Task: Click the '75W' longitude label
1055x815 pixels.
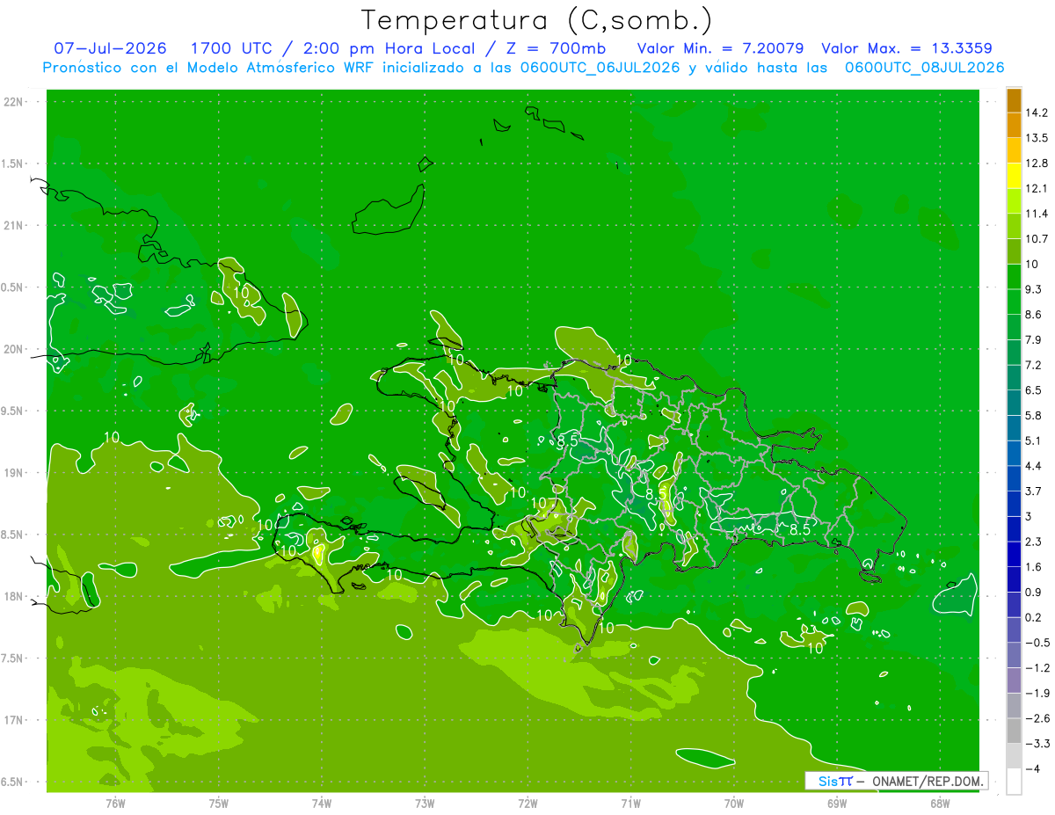Action: point(218,804)
